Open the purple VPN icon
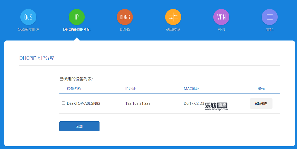This screenshot has width=297, height=149. click(x=221, y=17)
